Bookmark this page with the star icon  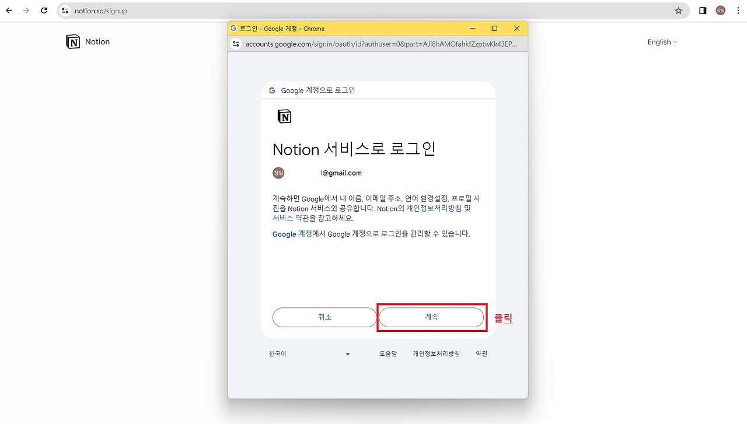click(678, 10)
